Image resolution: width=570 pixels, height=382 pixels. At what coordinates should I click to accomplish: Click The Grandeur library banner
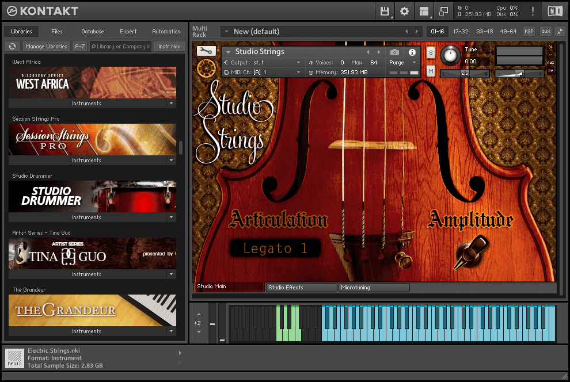point(92,311)
